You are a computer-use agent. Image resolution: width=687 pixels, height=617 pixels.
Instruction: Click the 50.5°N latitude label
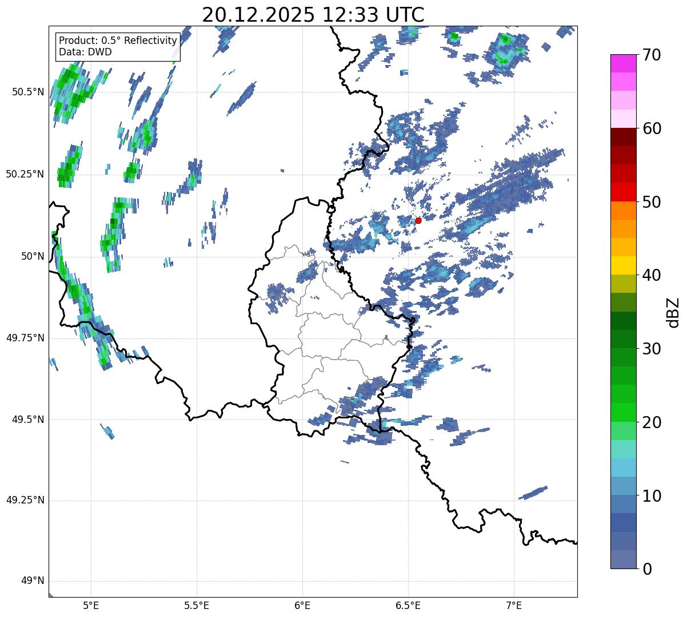pyautogui.click(x=27, y=92)
